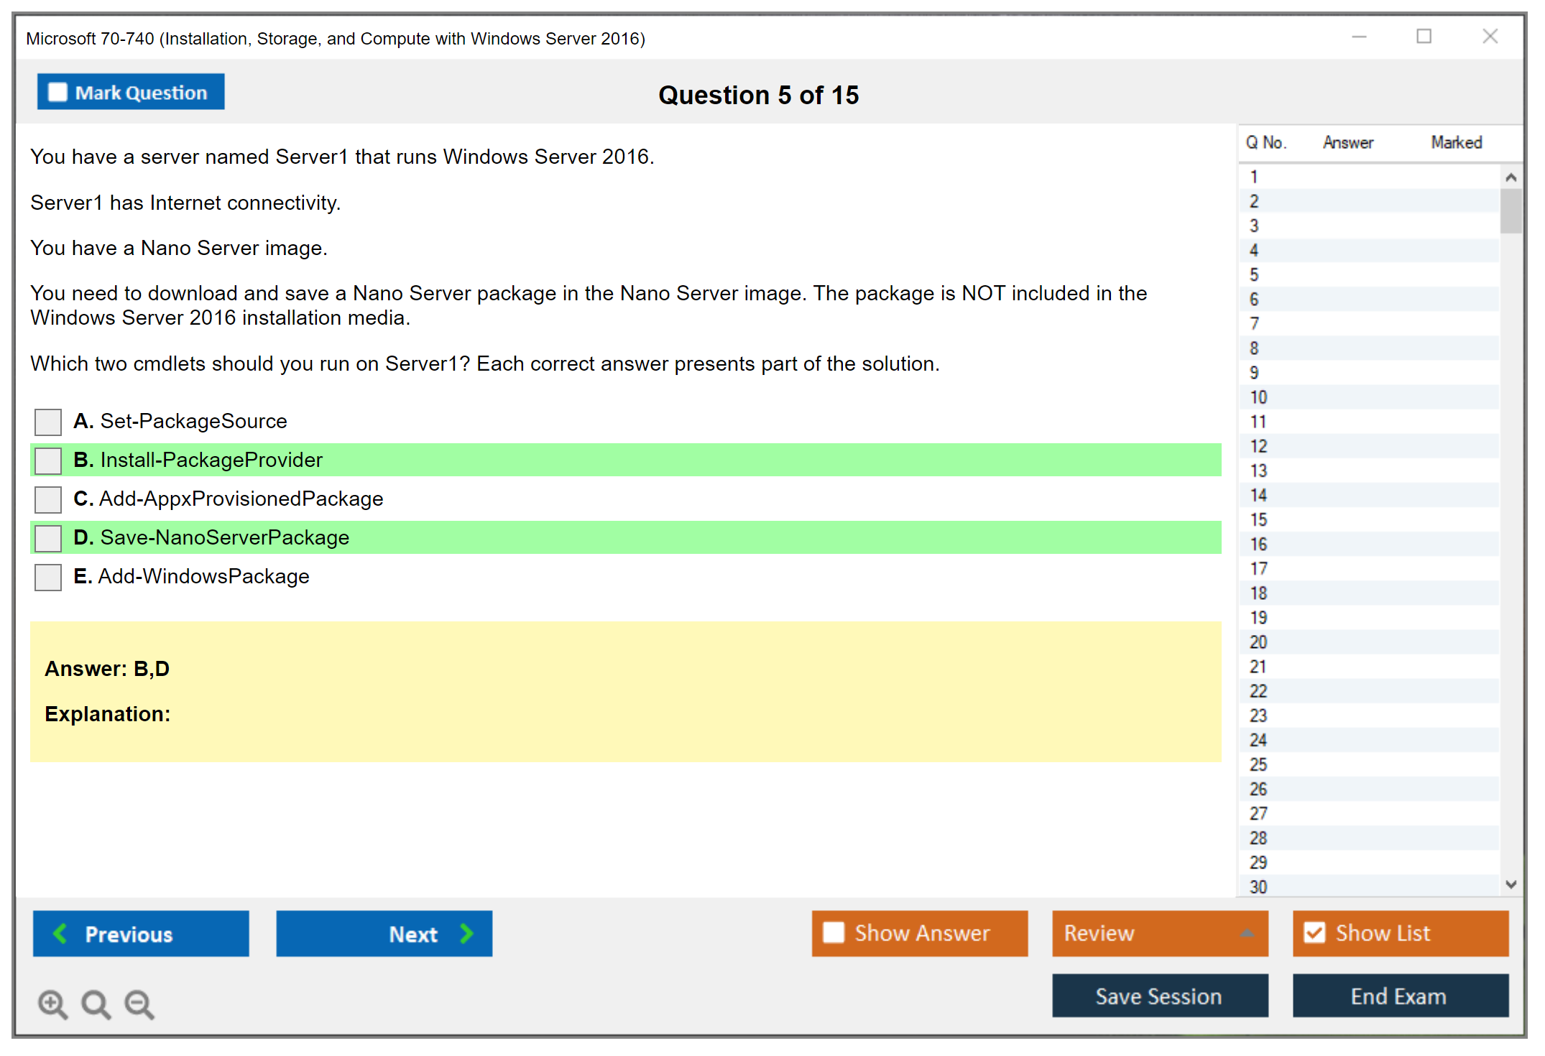This screenshot has width=1545, height=1056.
Task: Click the green Next arrow icon
Action: click(x=467, y=933)
